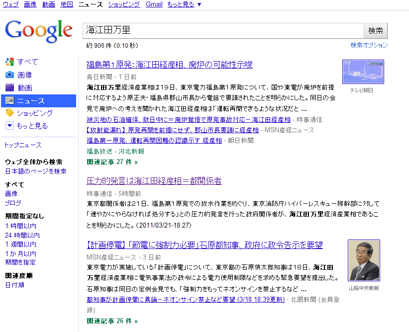Click the MSN産経ニュース - 3 日前 source line
This screenshot has height=332, width=409.
click(124, 257)
